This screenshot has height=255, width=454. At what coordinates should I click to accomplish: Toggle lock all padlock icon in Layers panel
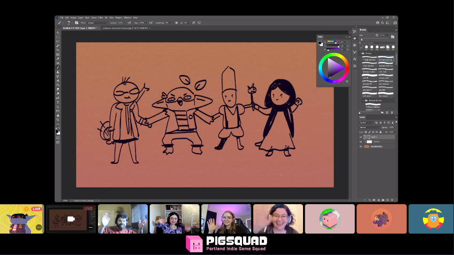381,132
